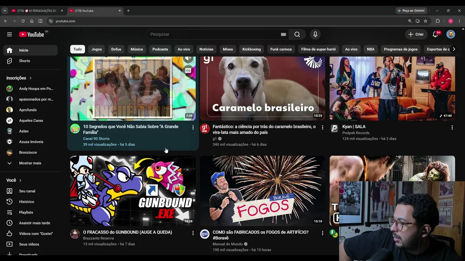Open options for the caramelo brasileiro video
The image size is (465, 261).
323,128
